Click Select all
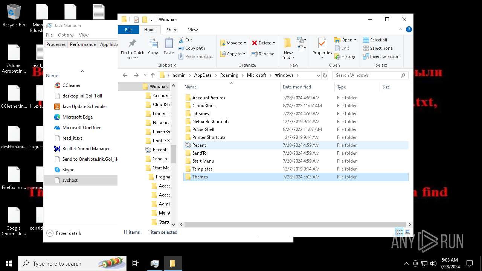482x271 pixels. [x=375, y=40]
